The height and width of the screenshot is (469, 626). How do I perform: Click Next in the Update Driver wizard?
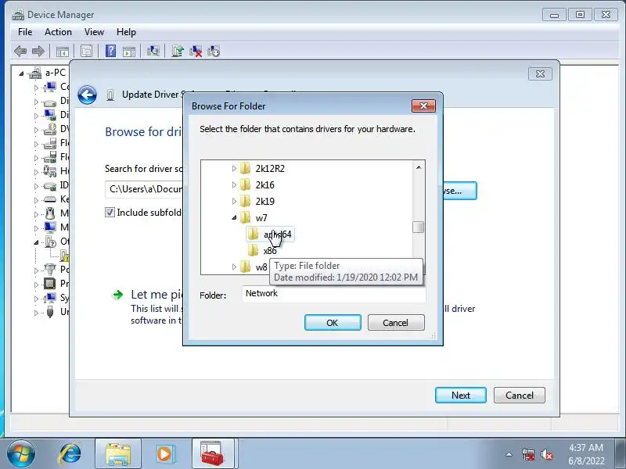461,396
